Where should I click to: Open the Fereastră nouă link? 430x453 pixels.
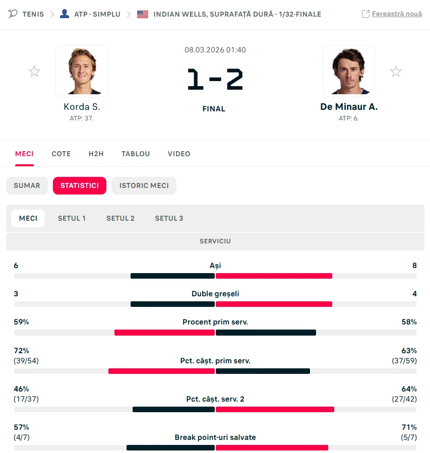click(x=397, y=14)
